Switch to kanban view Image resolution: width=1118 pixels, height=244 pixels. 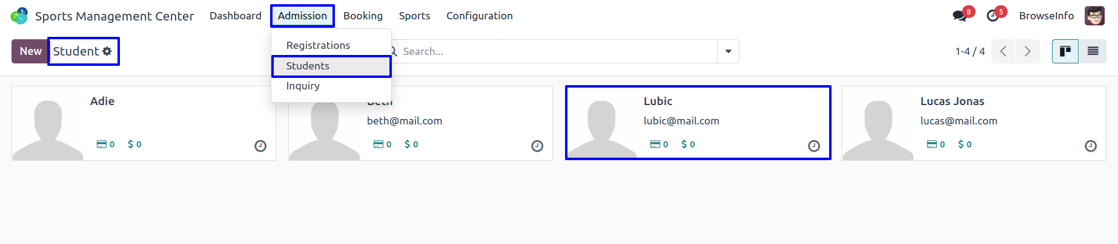1065,51
